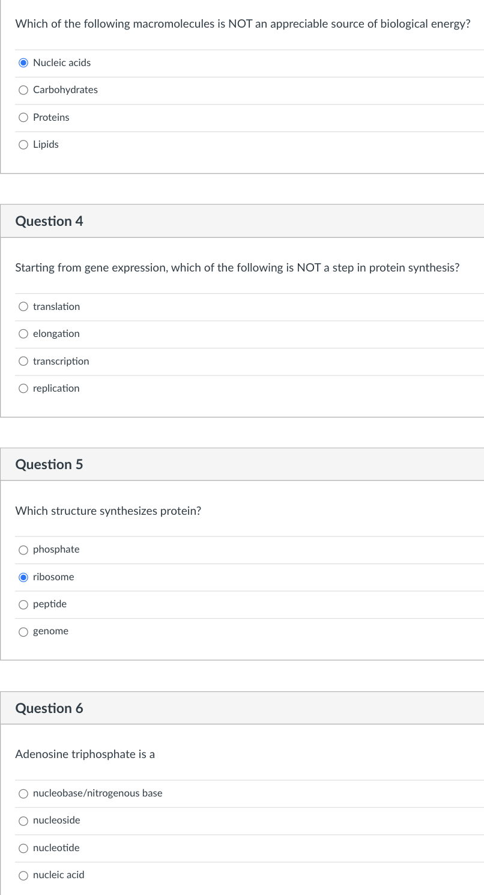Select Proteins as the answer

[x=23, y=117]
